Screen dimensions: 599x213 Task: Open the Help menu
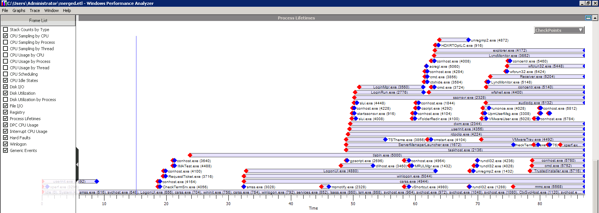(67, 10)
